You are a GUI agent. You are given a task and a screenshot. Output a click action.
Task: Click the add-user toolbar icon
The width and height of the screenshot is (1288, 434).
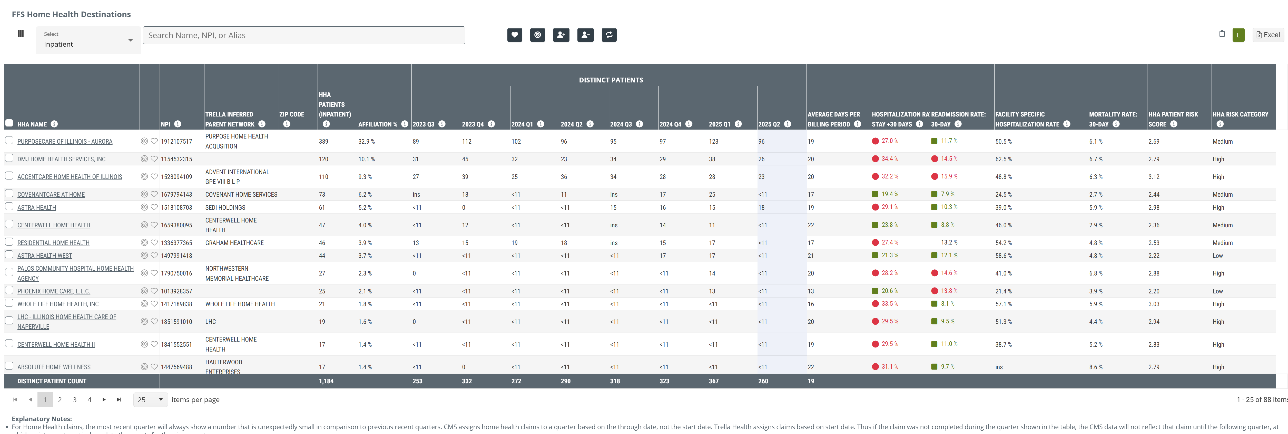(x=561, y=35)
